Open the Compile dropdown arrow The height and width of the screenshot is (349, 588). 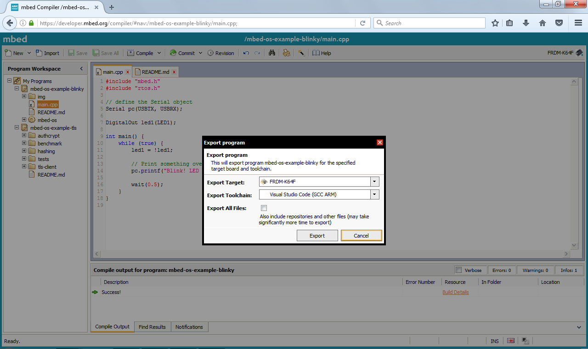(x=159, y=53)
